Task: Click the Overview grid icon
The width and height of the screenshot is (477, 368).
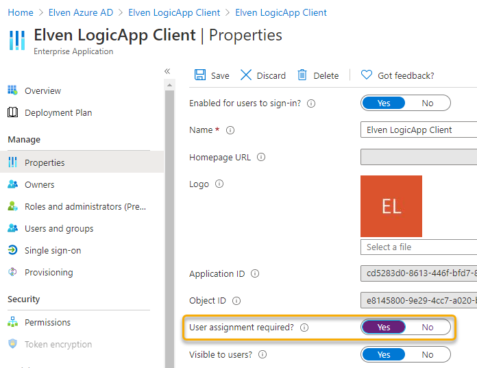Action: [x=12, y=90]
